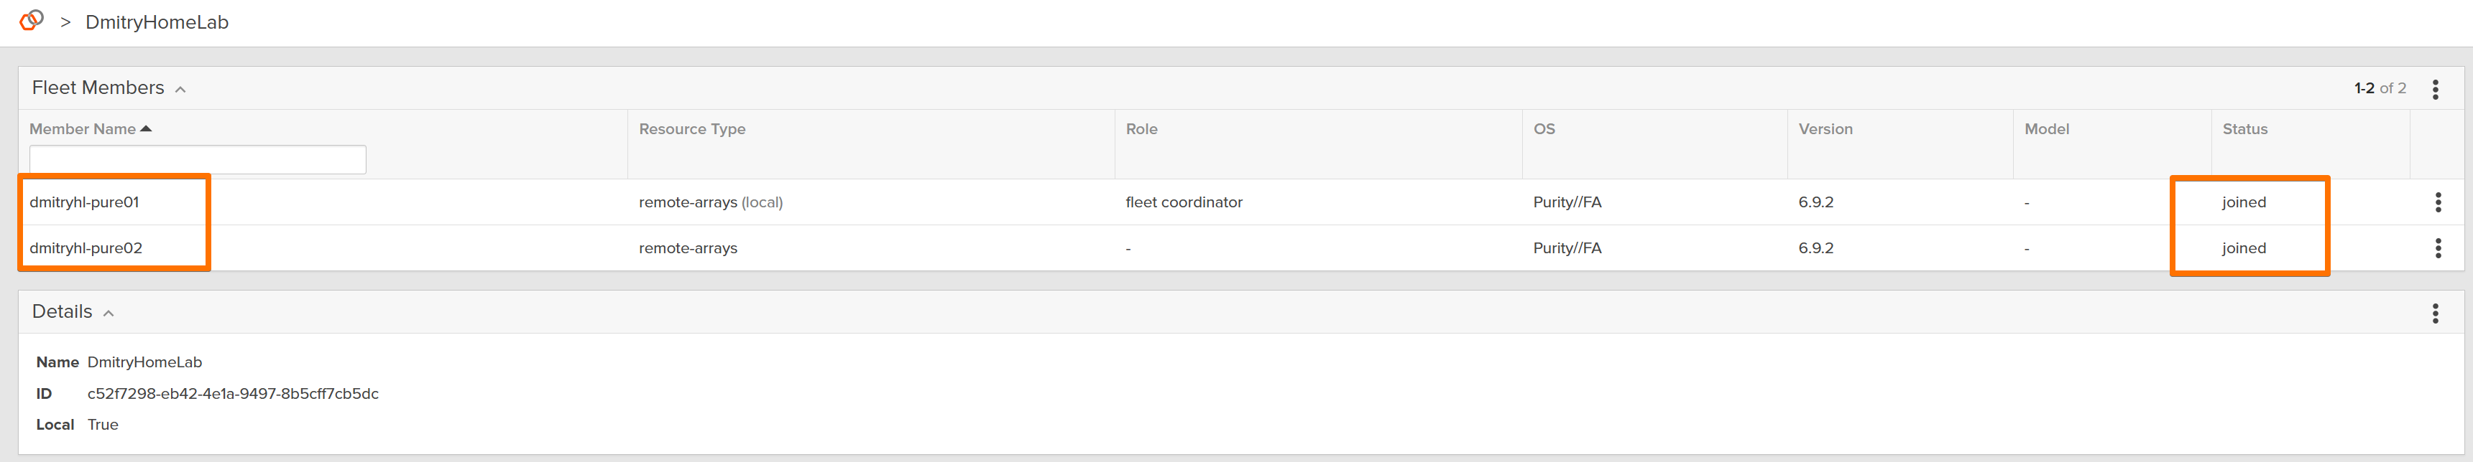Open options menu for dmitryhl-pure01 row
The width and height of the screenshot is (2473, 462).
click(2438, 202)
